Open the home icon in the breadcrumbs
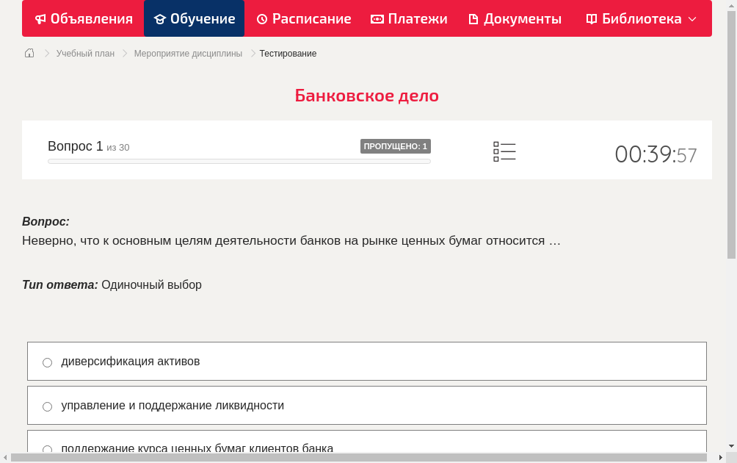This screenshot has width=737, height=463. point(29,53)
